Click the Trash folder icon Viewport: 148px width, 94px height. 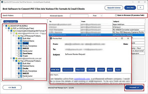click(21, 56)
